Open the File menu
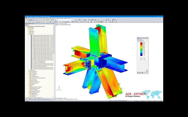Image resolution: width=188 pixels, height=117 pixels. point(28,18)
